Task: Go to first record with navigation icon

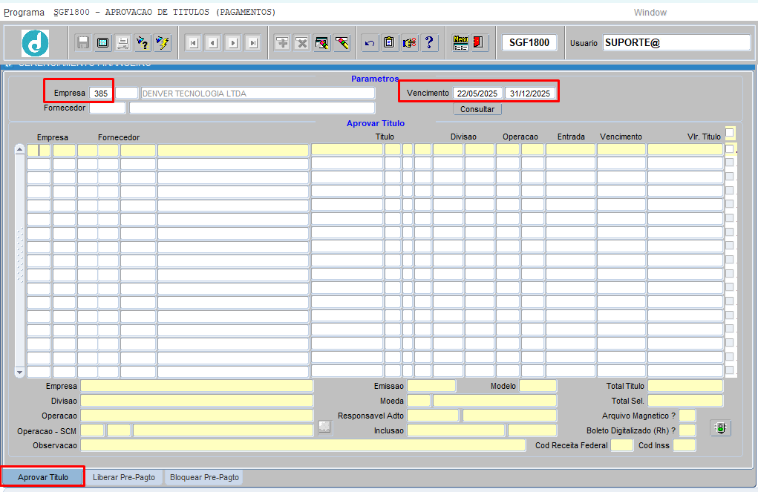Action: pos(193,43)
